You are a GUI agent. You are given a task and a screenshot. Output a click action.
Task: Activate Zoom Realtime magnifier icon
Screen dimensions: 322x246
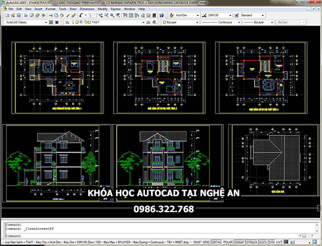106,15
